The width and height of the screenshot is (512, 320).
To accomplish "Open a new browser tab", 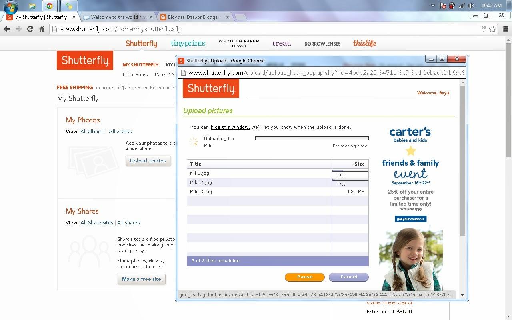I will pyautogui.click(x=240, y=17).
